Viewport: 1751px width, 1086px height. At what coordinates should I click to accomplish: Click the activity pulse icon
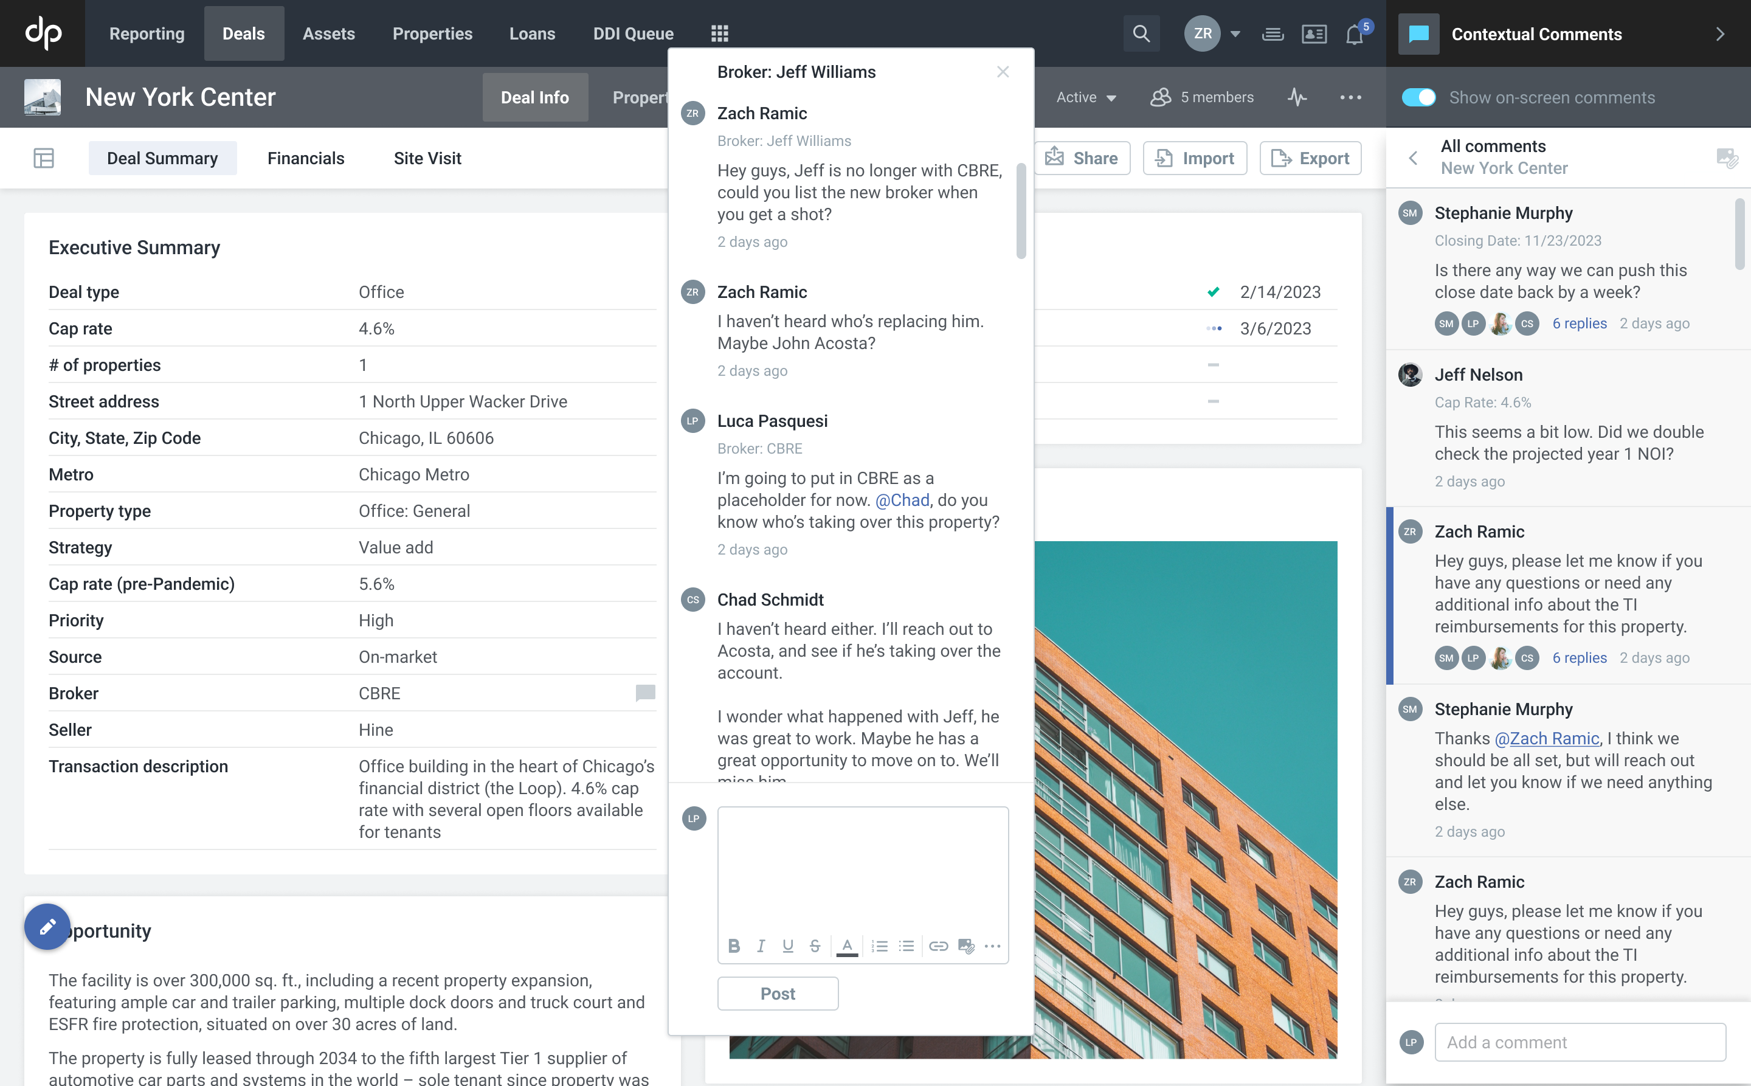tap(1296, 97)
